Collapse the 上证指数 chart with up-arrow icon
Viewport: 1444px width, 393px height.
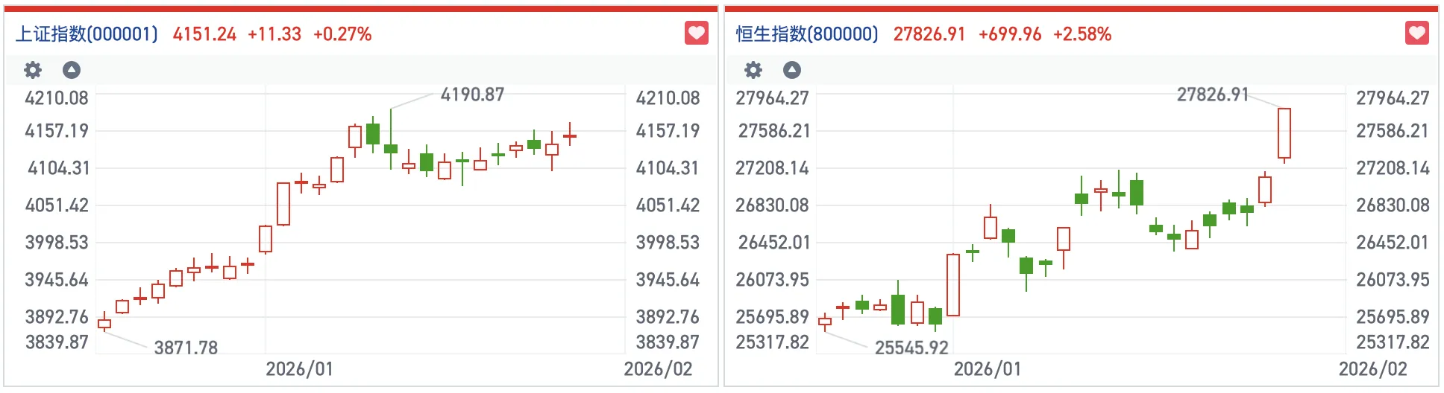72,70
